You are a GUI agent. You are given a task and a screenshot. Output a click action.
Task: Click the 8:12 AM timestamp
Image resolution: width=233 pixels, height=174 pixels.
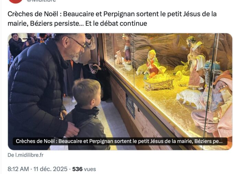point(18,169)
